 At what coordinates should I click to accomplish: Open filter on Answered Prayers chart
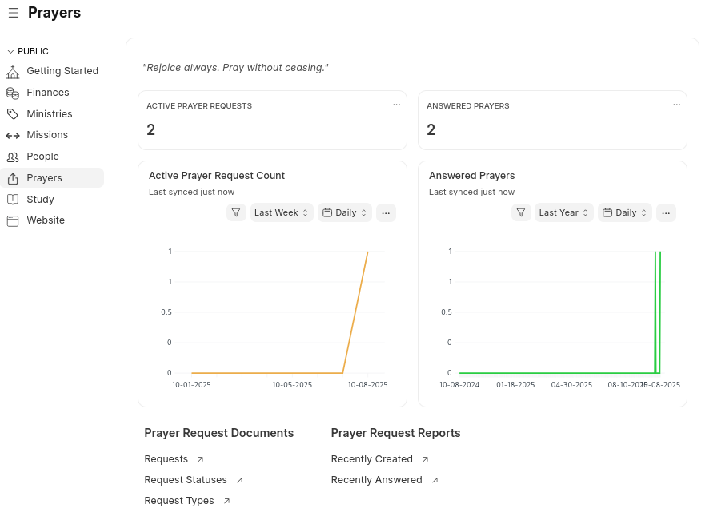(521, 212)
